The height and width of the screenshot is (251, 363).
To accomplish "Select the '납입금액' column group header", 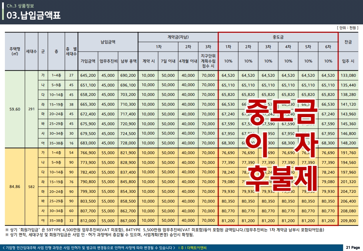I will [108, 42].
